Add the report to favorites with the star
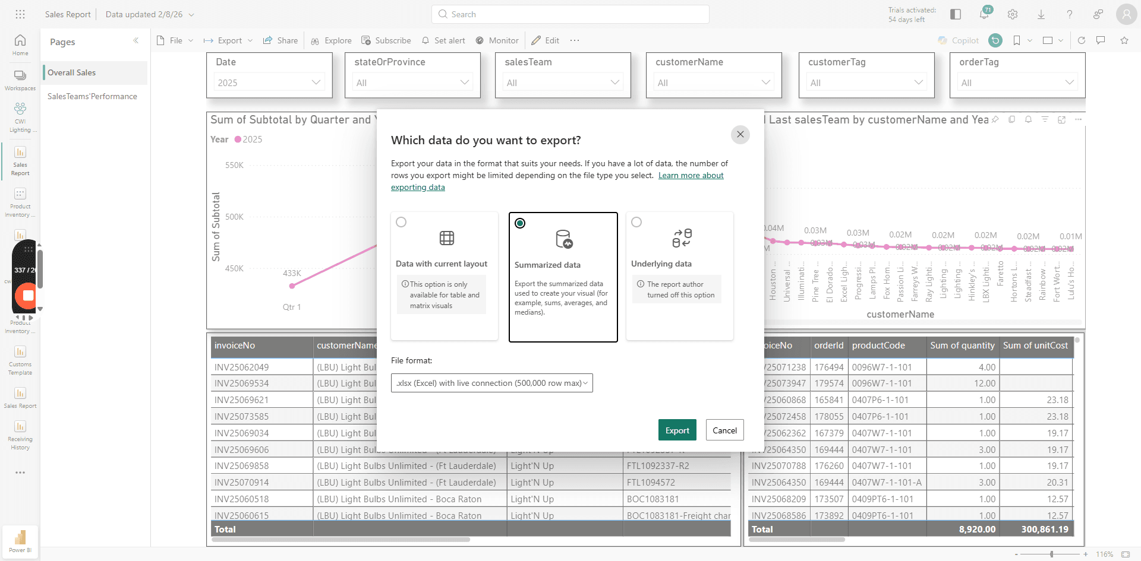This screenshot has width=1141, height=561. pos(1124,40)
